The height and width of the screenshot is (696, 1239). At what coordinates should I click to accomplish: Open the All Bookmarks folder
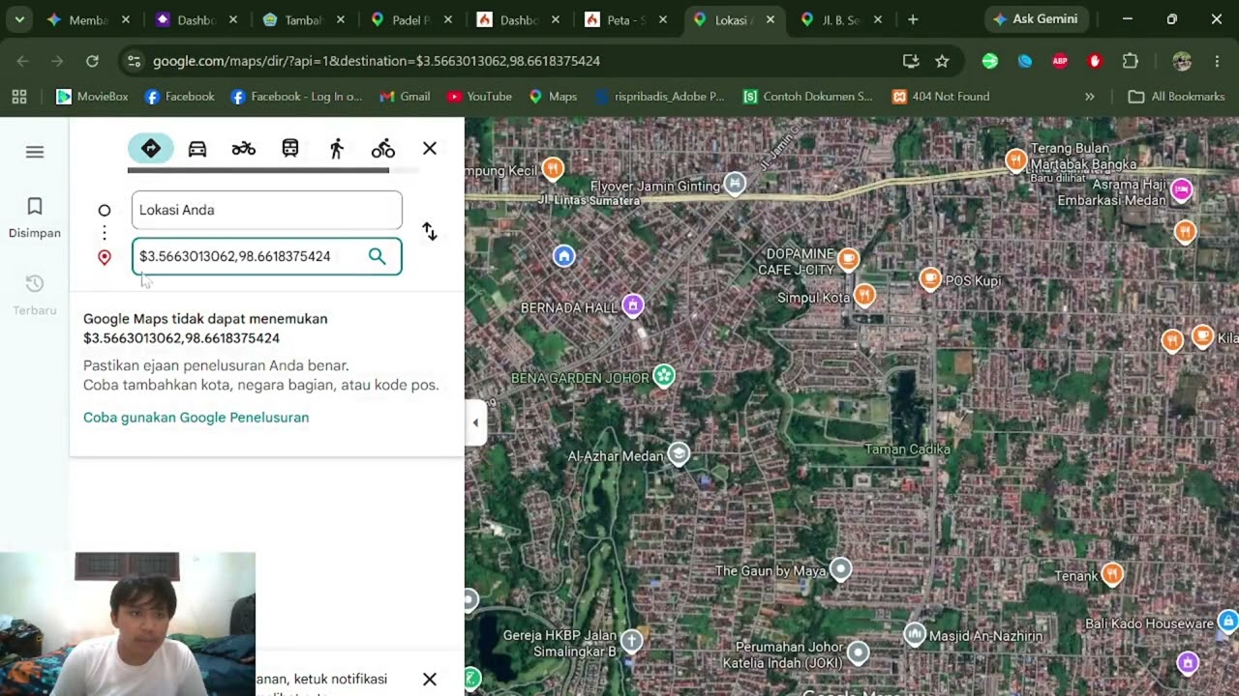[x=1177, y=97]
